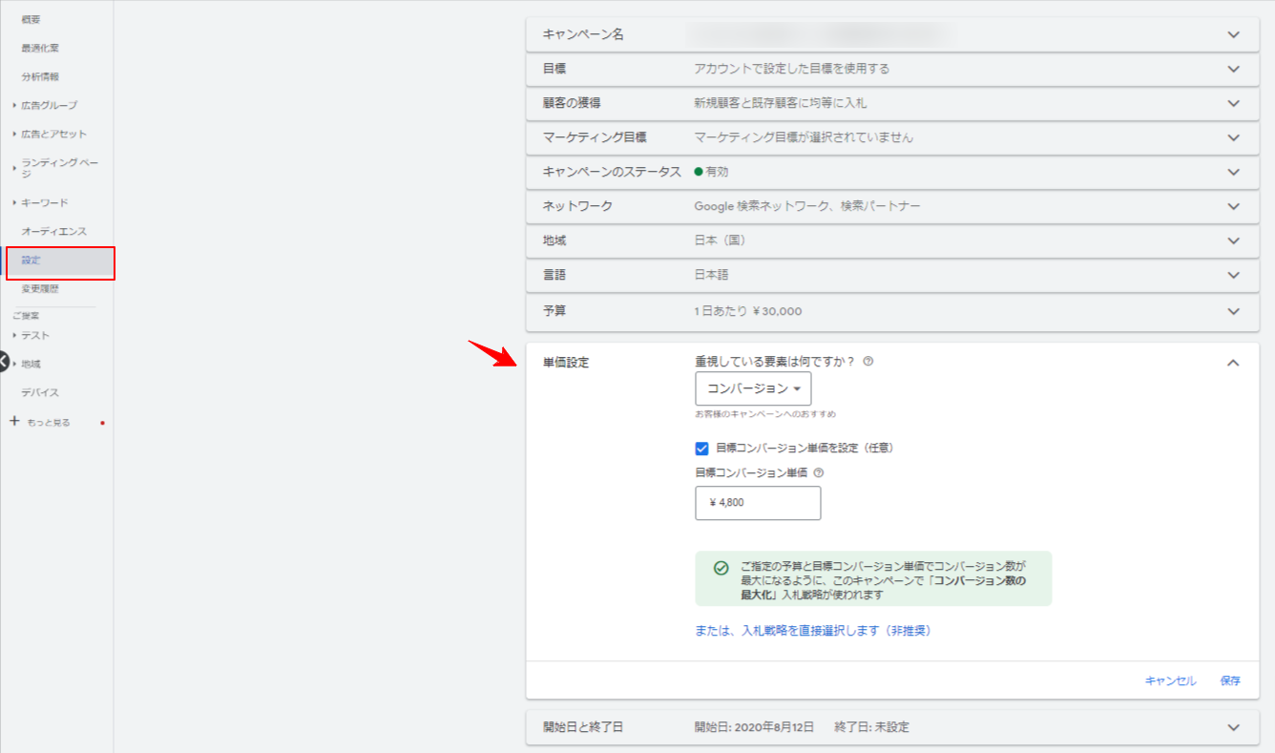1275x753 pixels.
Task: Collapse the 単価設定 section chevron
Action: coord(1233,363)
